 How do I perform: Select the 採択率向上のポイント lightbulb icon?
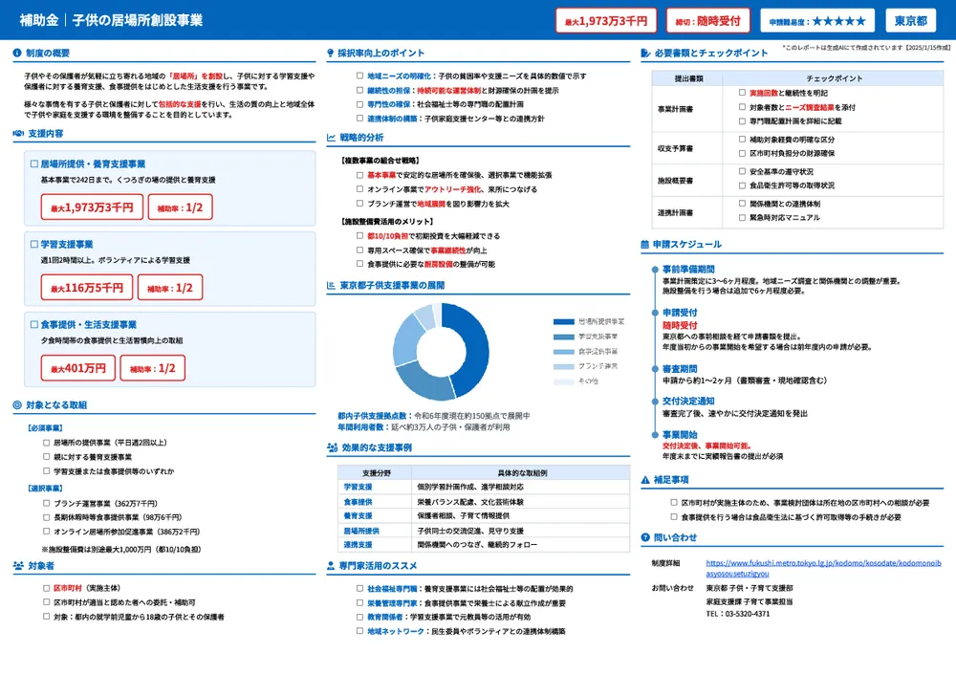[x=331, y=52]
